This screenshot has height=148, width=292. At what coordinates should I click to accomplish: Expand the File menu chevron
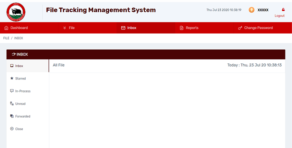tap(65, 28)
